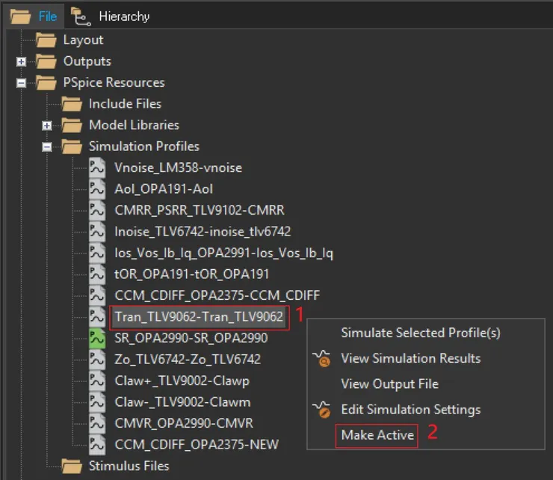Image resolution: width=553 pixels, height=480 pixels.
Task: Click the CCM_CDIFF_OPA2375-NEW profile icon
Action: point(97,445)
